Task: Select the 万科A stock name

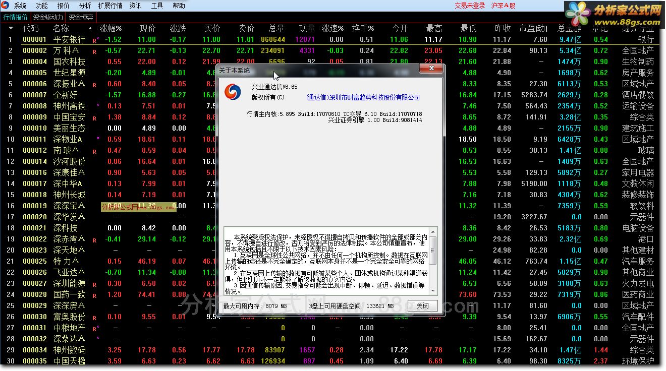Action: pos(66,50)
